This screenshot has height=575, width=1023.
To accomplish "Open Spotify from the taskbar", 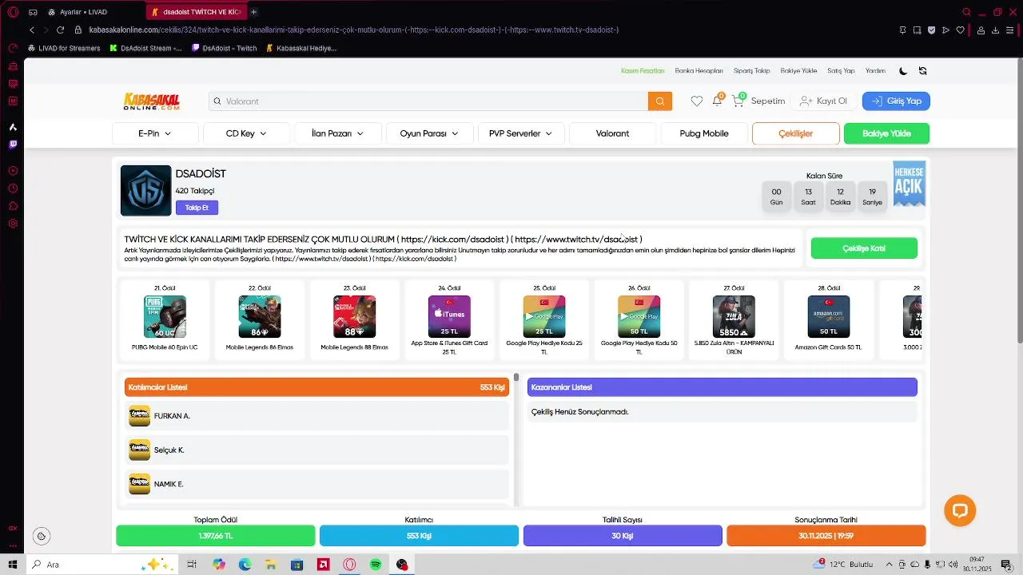I will [x=376, y=565].
